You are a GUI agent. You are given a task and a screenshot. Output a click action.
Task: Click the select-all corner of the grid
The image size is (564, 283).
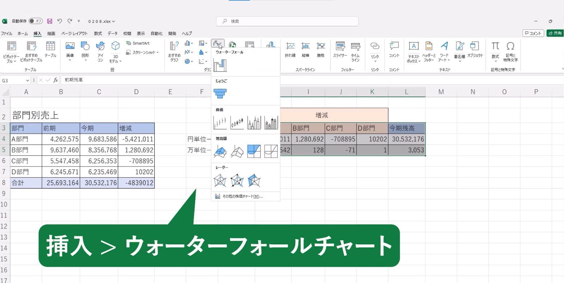[5, 92]
